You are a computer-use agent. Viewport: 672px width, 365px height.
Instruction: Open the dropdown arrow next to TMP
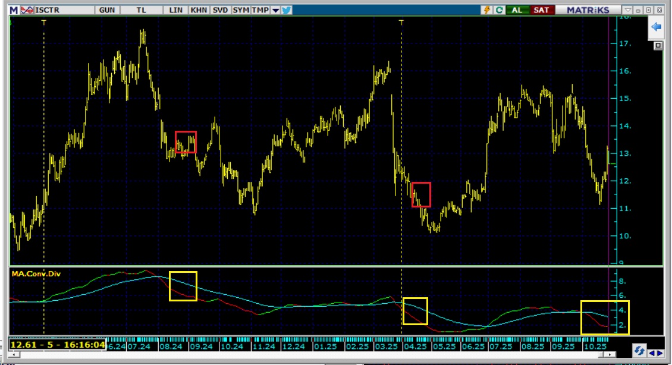(x=275, y=11)
